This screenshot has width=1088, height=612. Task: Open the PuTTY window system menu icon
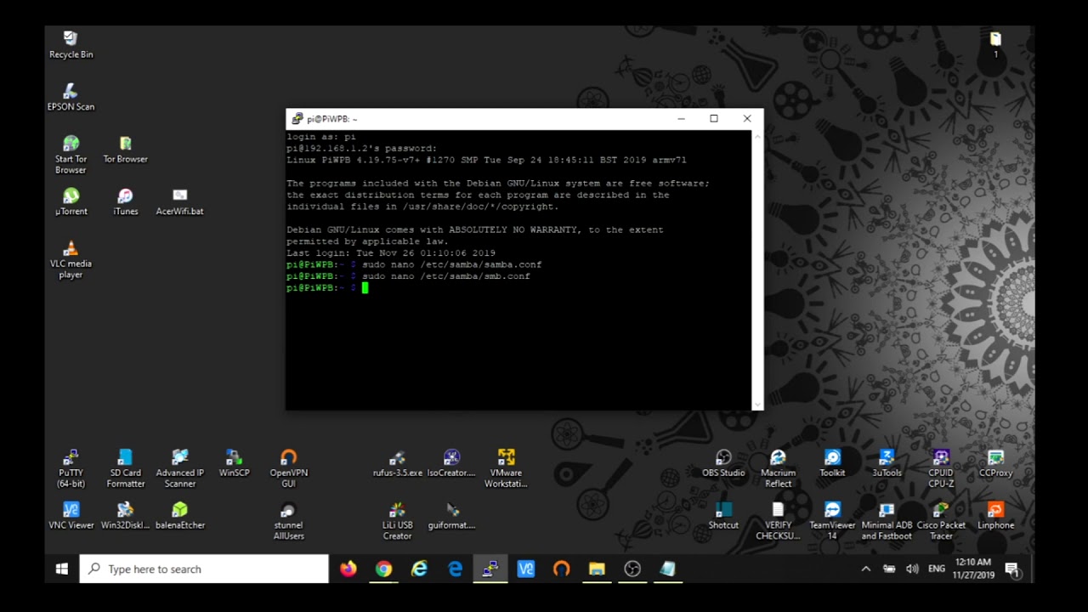pos(297,119)
